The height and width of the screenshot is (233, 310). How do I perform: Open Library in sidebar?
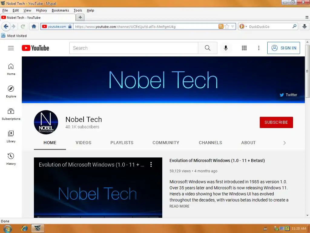point(11,137)
